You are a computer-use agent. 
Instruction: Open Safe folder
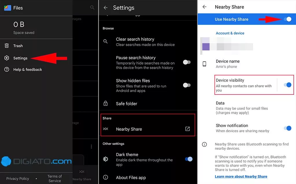[x=148, y=104]
